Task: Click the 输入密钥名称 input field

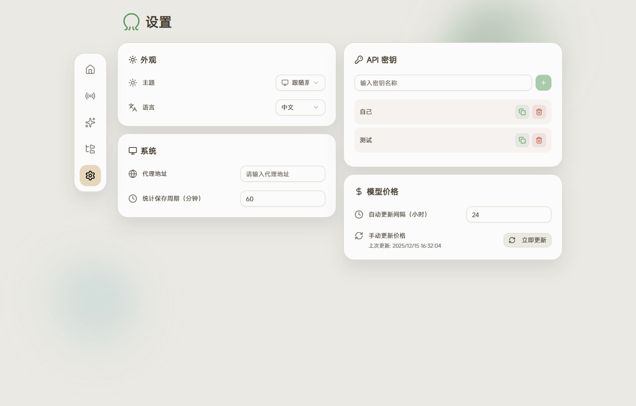Action: pos(443,83)
